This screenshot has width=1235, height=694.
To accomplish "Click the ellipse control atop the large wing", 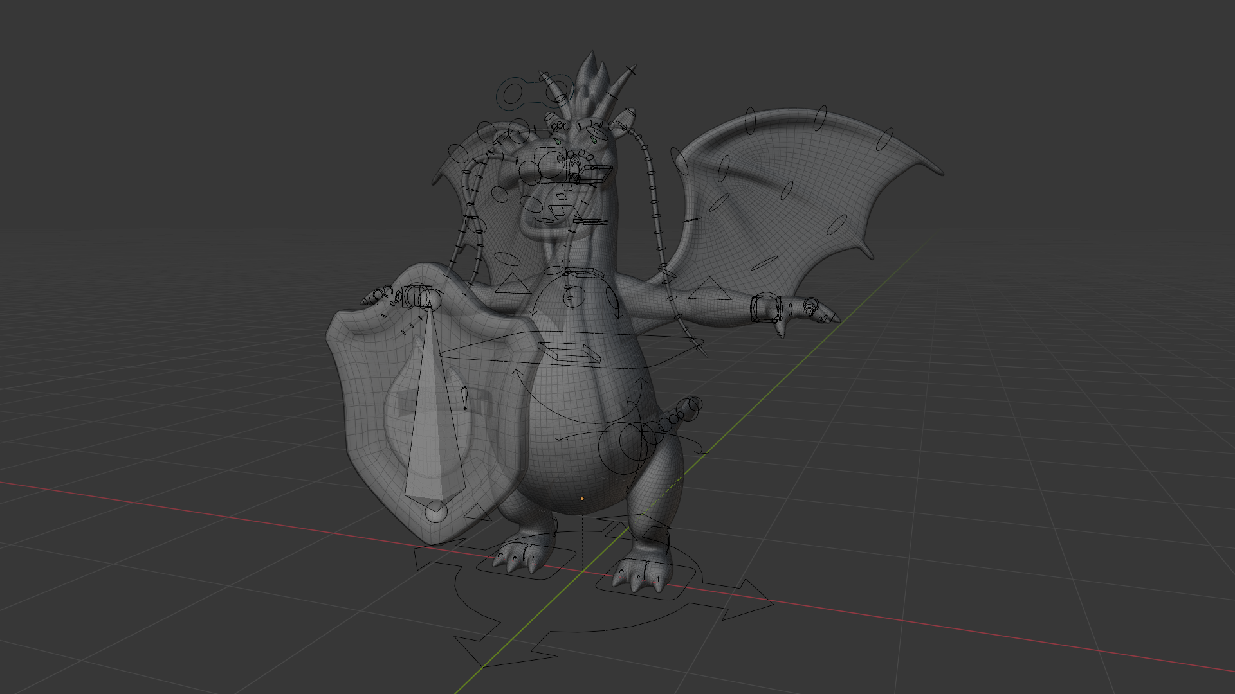I will (821, 118).
